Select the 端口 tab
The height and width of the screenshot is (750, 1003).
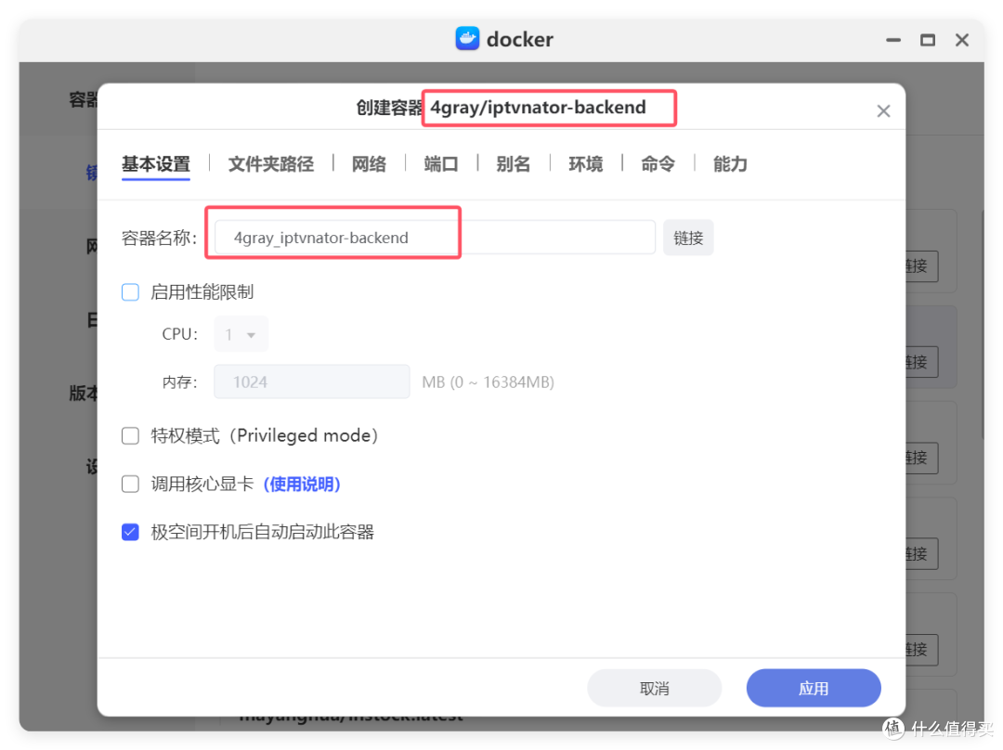440,163
